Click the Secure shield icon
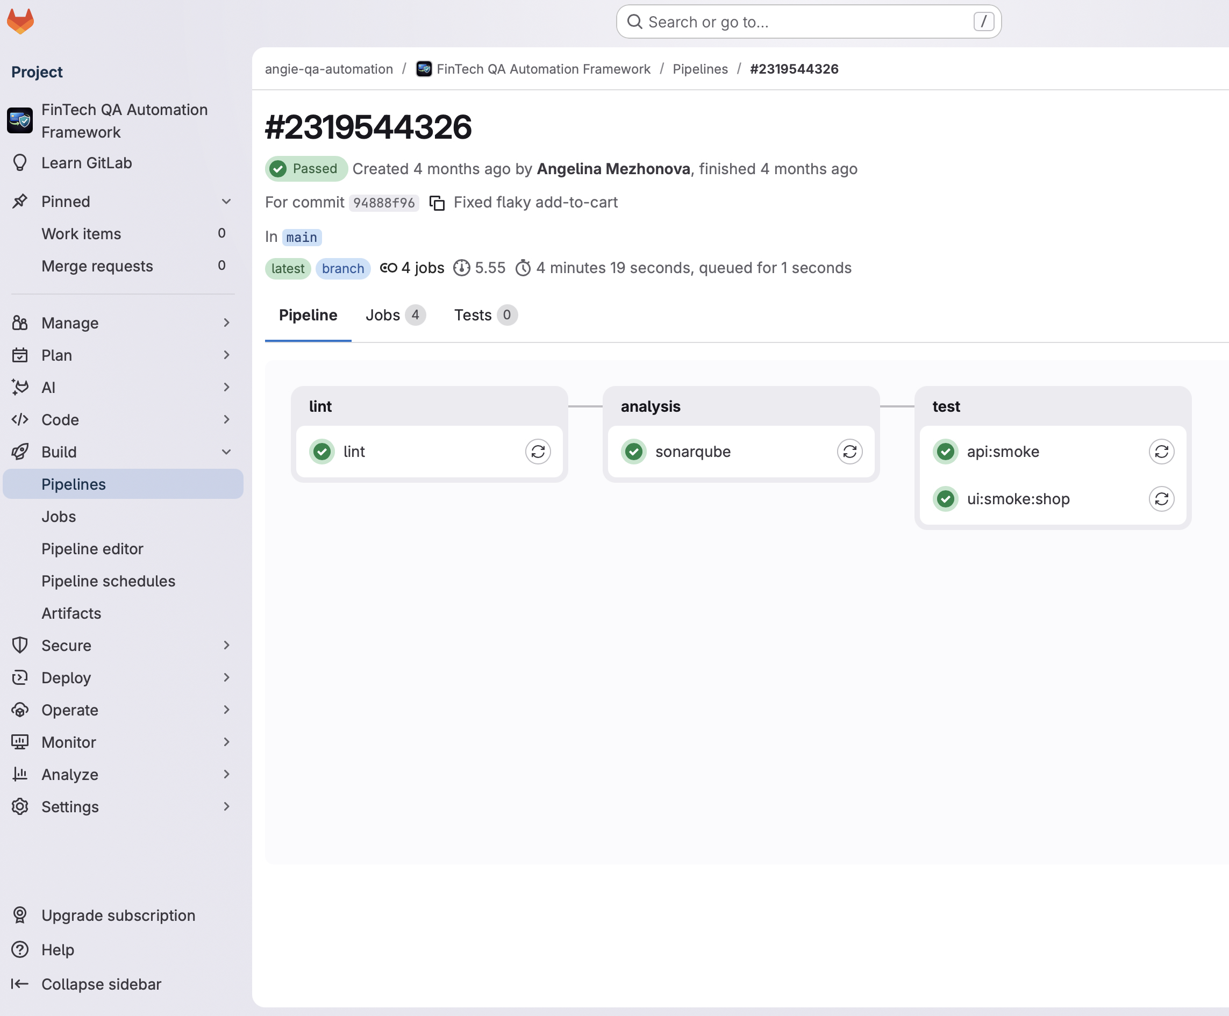The height and width of the screenshot is (1016, 1229). pos(20,646)
